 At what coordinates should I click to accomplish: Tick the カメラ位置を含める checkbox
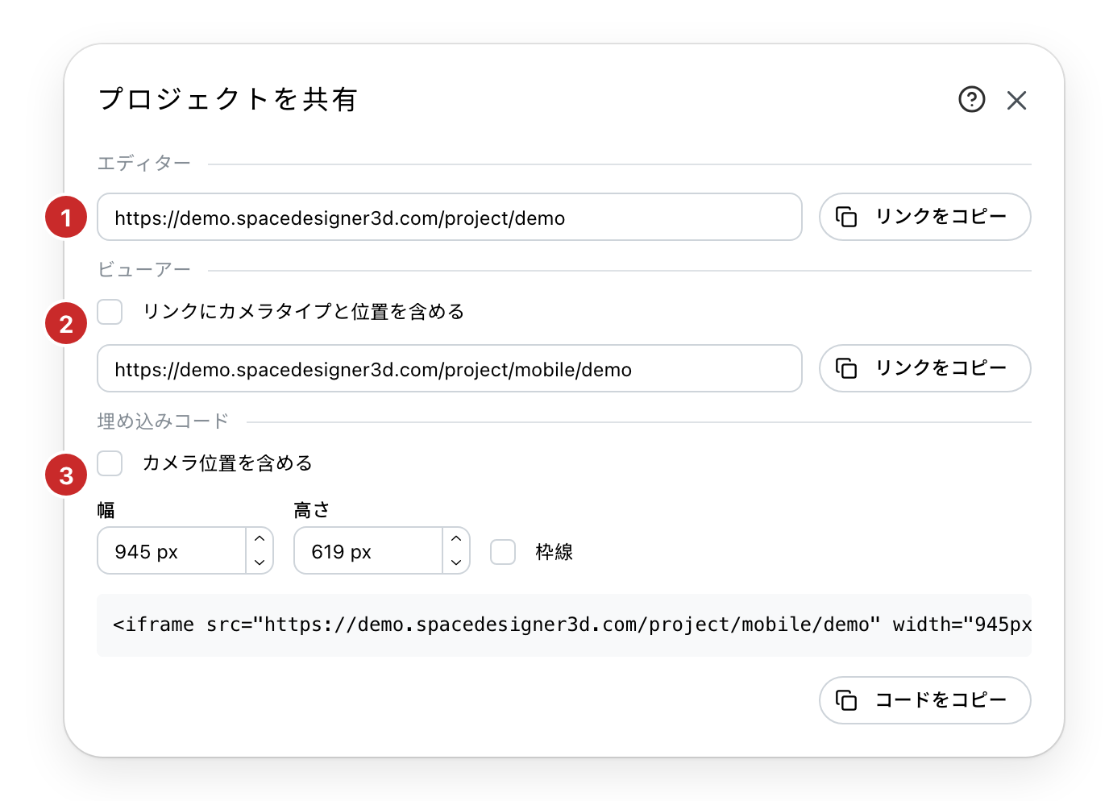coord(110,463)
